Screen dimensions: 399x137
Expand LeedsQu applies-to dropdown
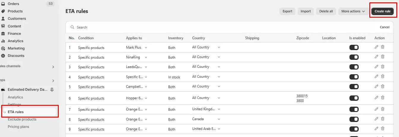coord(146,67)
